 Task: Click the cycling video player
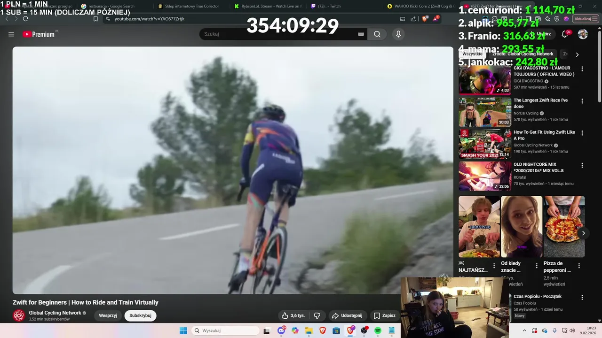click(233, 170)
